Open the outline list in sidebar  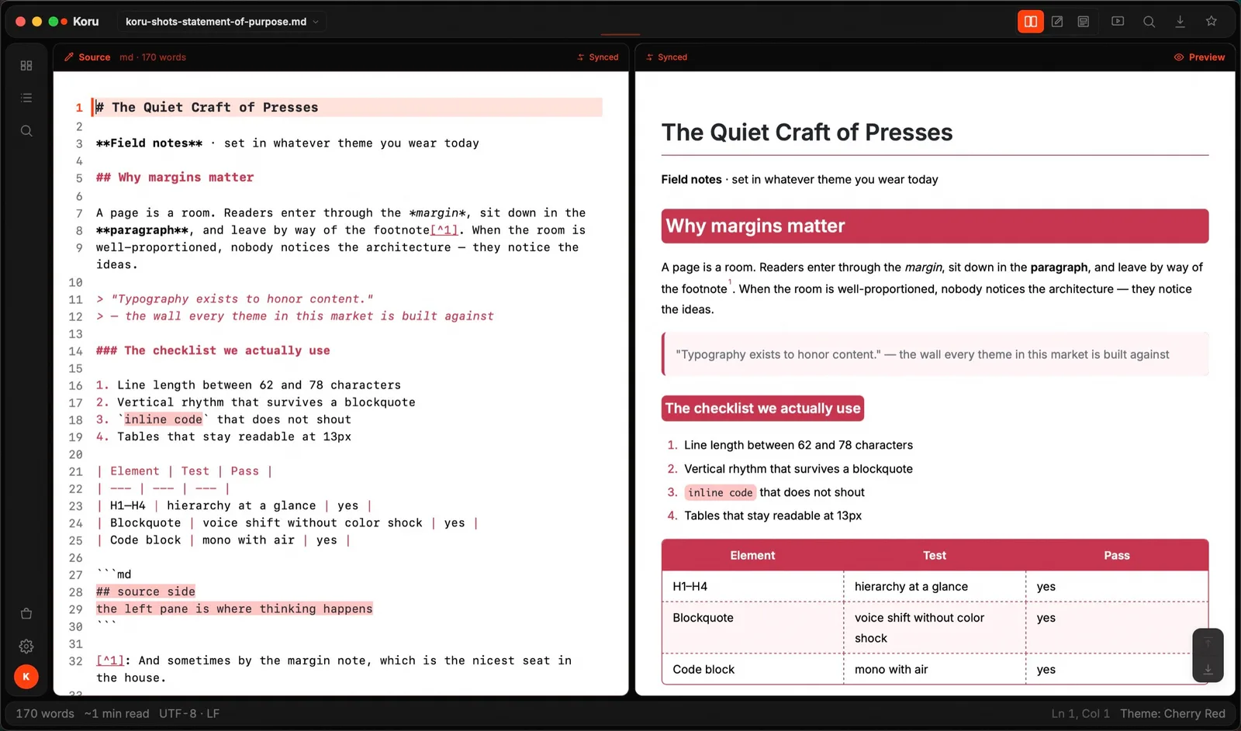[26, 98]
